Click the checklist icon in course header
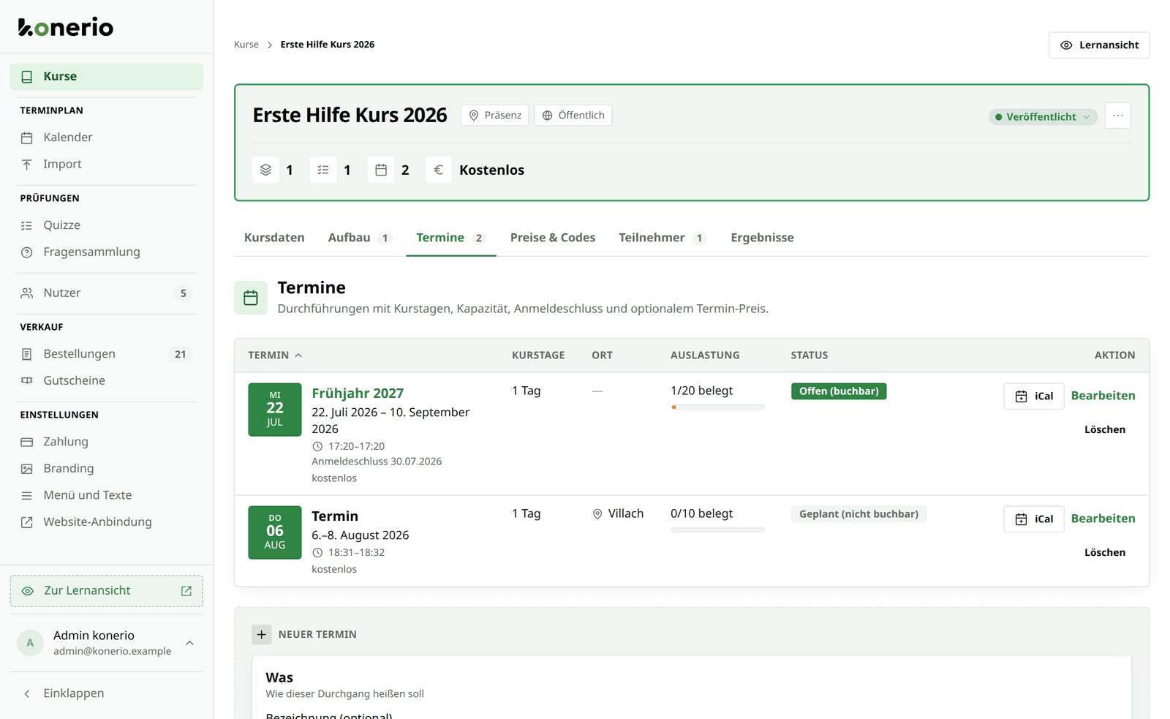The height and width of the screenshot is (719, 1170). [323, 170]
